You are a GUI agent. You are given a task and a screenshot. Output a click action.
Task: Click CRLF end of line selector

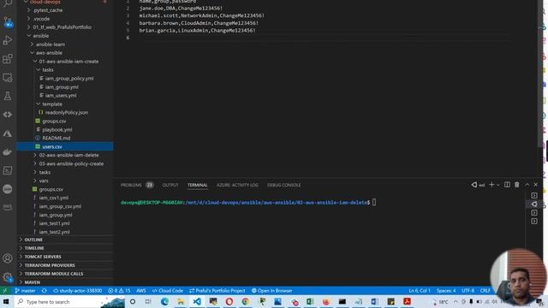coord(485,291)
